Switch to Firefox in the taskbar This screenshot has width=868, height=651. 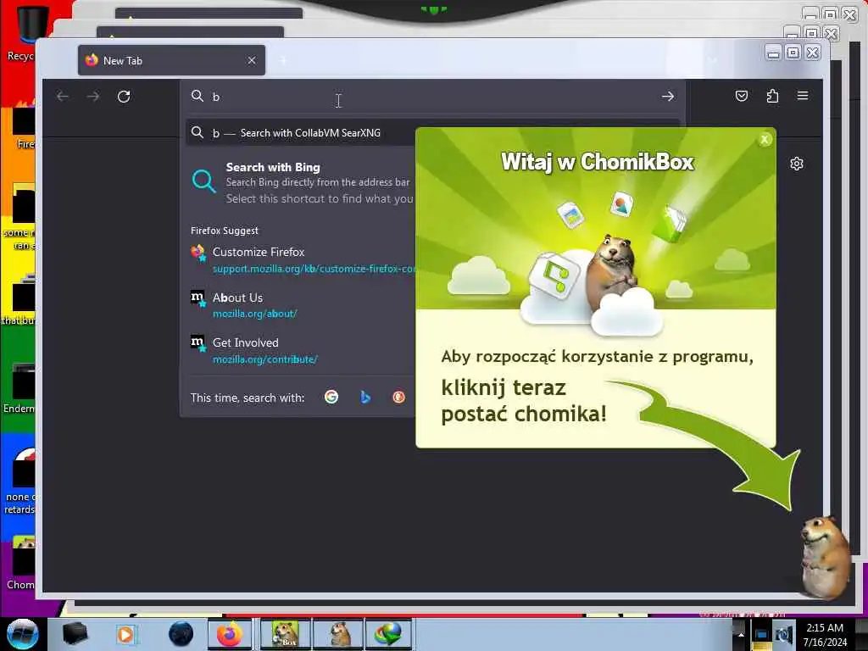[x=230, y=634]
